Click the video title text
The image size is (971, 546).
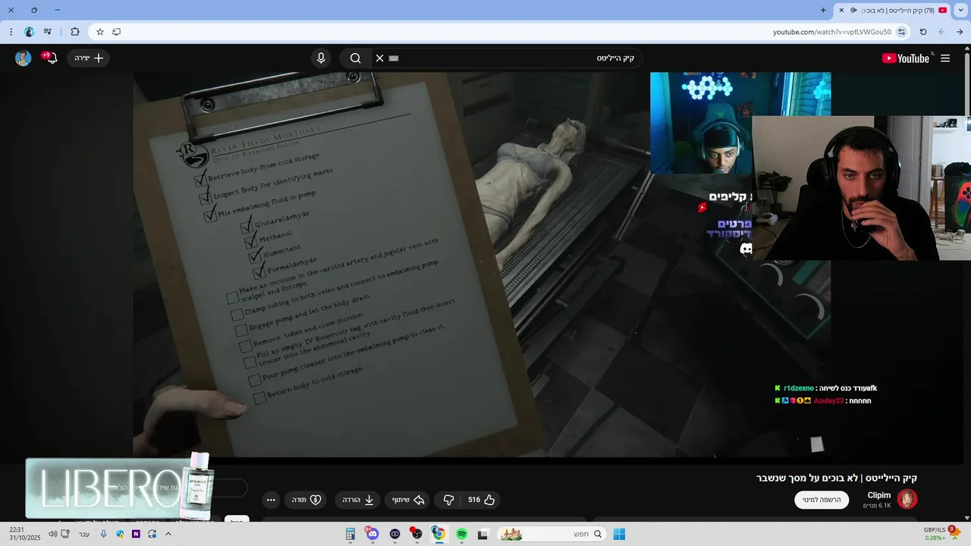click(837, 478)
